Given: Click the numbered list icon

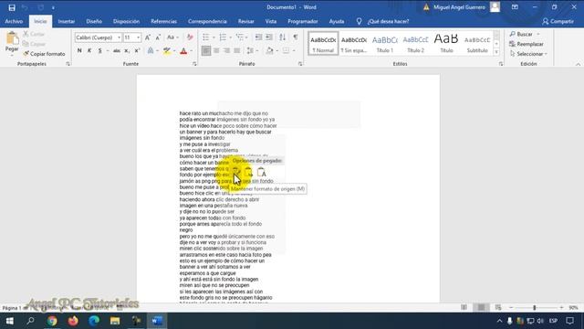Looking at the screenshot, I should pos(223,37).
